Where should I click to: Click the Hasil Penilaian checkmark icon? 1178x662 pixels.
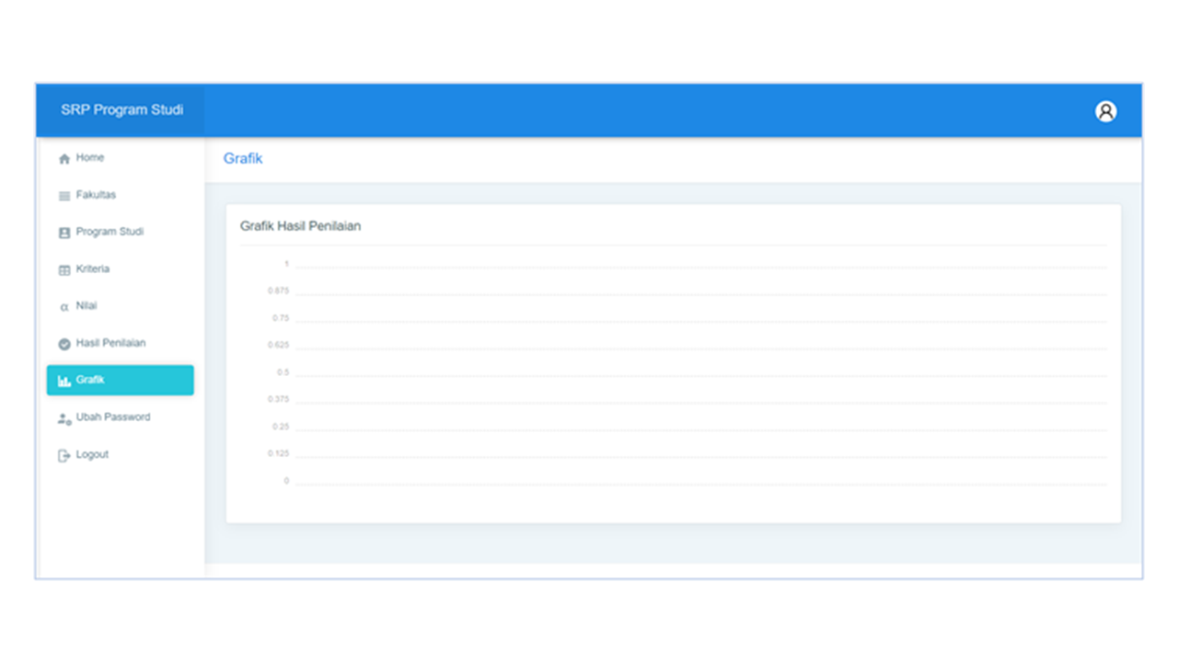(64, 344)
